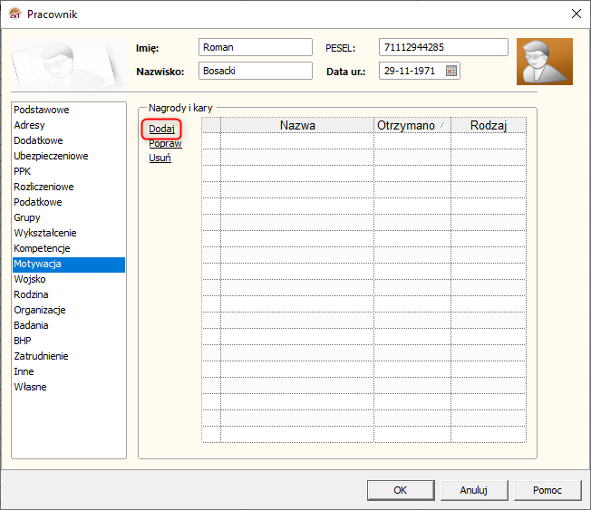
Task: Click the Popraw link
Action: [165, 143]
